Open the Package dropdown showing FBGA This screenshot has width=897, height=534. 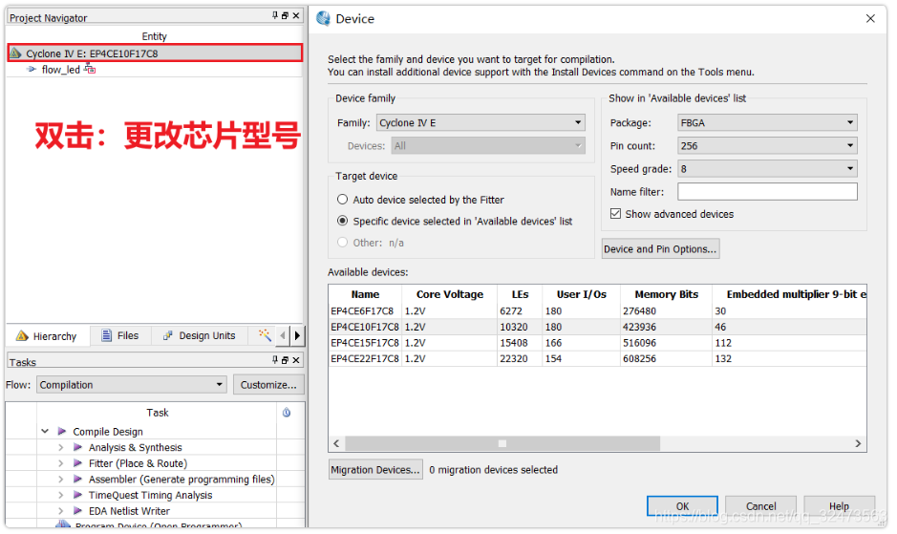pos(767,122)
